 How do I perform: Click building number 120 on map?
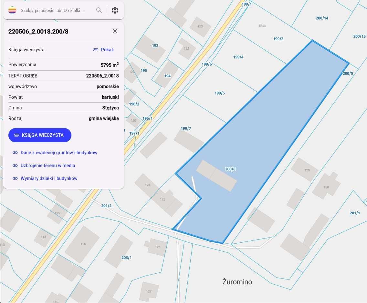[133, 121]
